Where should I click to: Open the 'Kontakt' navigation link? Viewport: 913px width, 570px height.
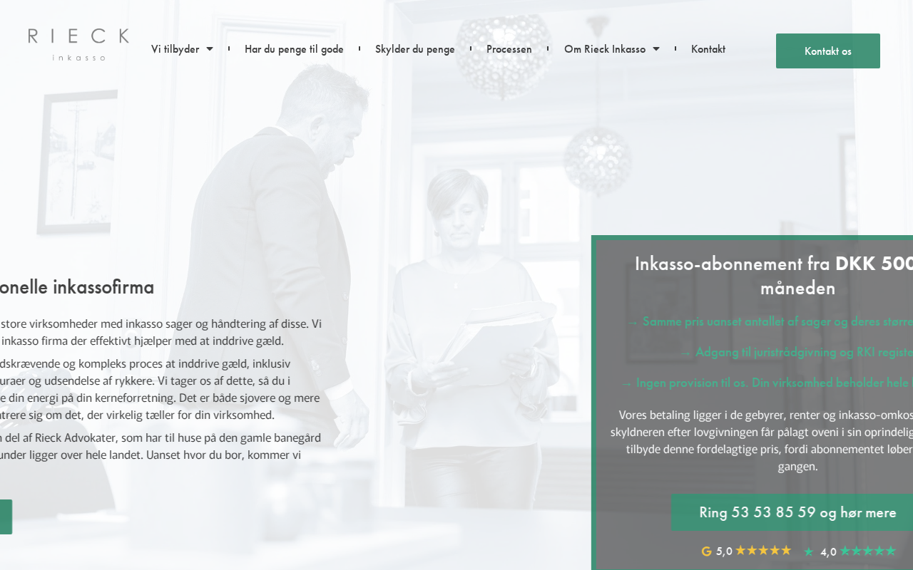[x=708, y=49]
